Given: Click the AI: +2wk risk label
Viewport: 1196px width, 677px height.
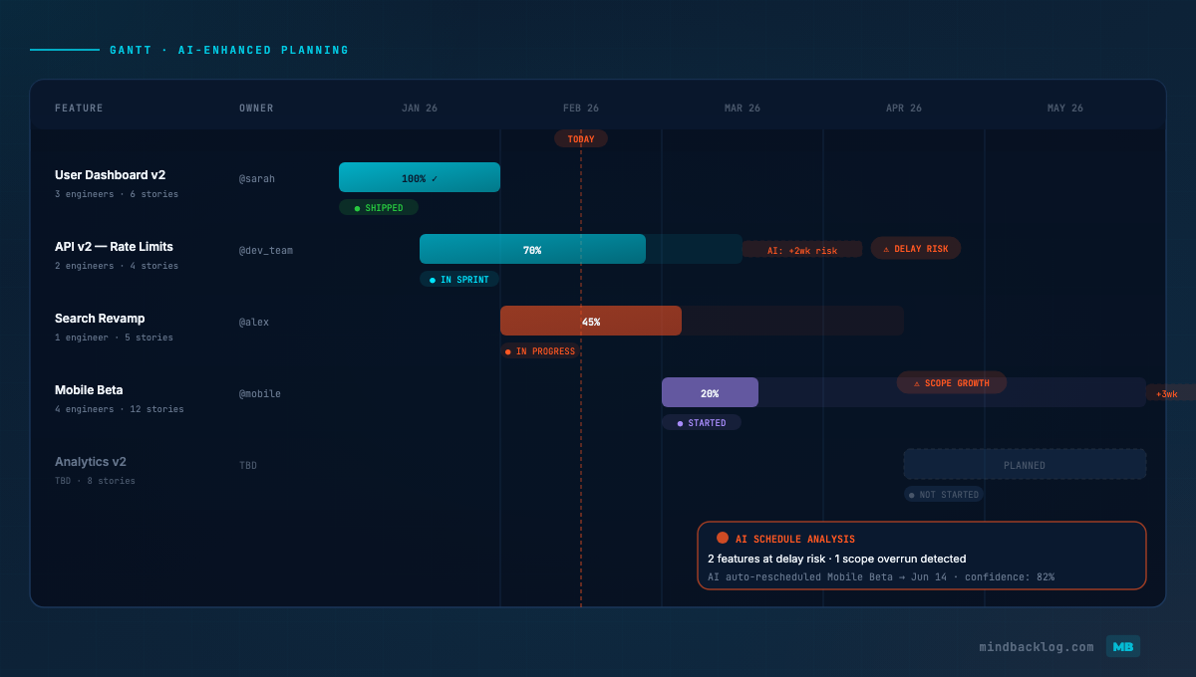Looking at the screenshot, I should point(802,250).
